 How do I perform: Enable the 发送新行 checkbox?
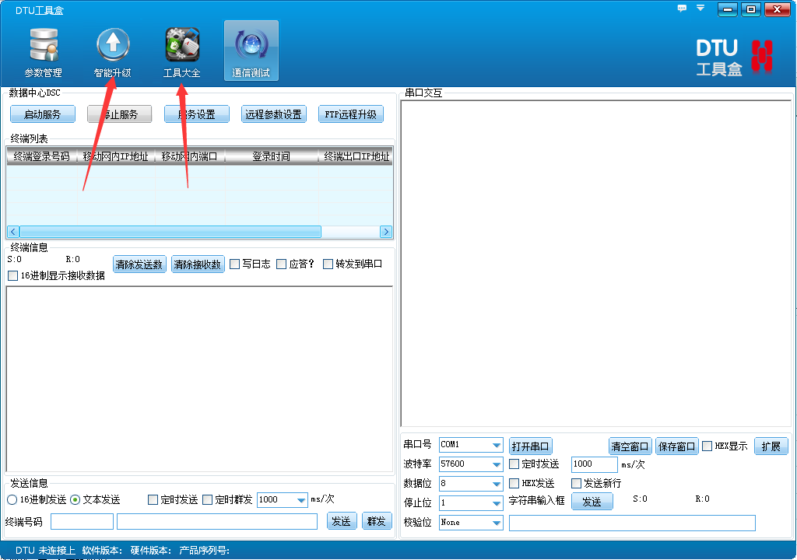576,483
